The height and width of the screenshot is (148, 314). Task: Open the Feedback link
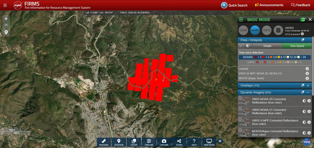pos(300,5)
